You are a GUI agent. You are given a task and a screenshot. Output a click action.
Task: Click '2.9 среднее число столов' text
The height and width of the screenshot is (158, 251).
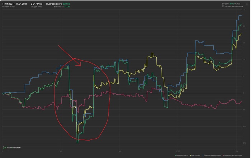[232, 6]
